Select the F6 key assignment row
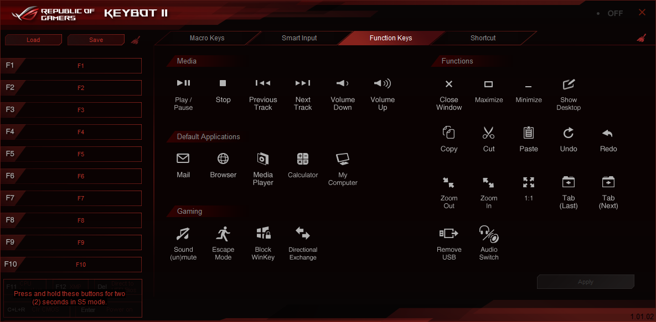 coord(71,176)
